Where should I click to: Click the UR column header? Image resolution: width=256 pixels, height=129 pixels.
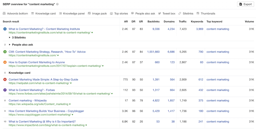(x=141, y=21)
